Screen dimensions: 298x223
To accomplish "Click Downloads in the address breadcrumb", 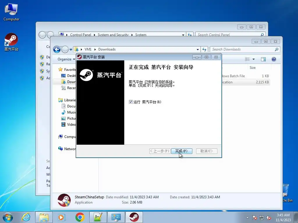I will pos(107,49).
